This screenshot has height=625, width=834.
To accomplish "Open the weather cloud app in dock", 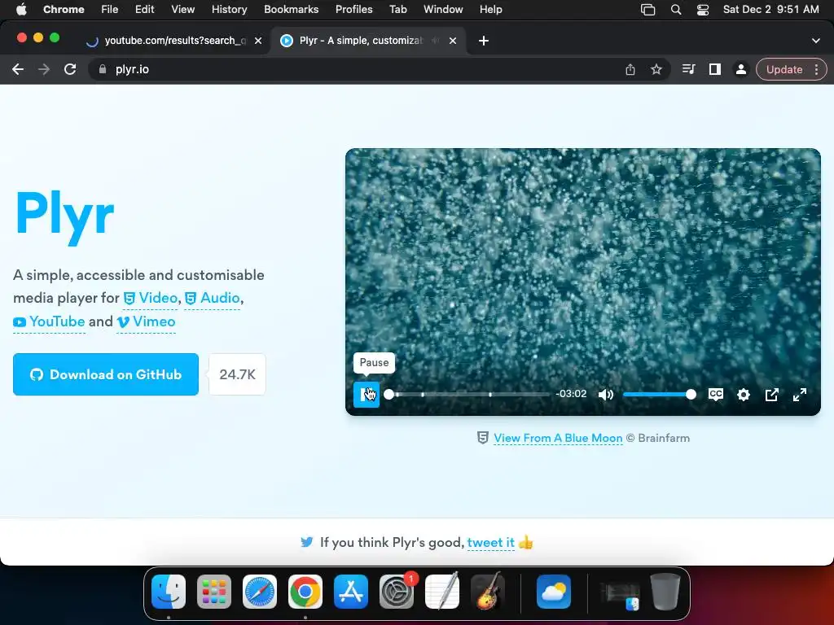I will (554, 592).
